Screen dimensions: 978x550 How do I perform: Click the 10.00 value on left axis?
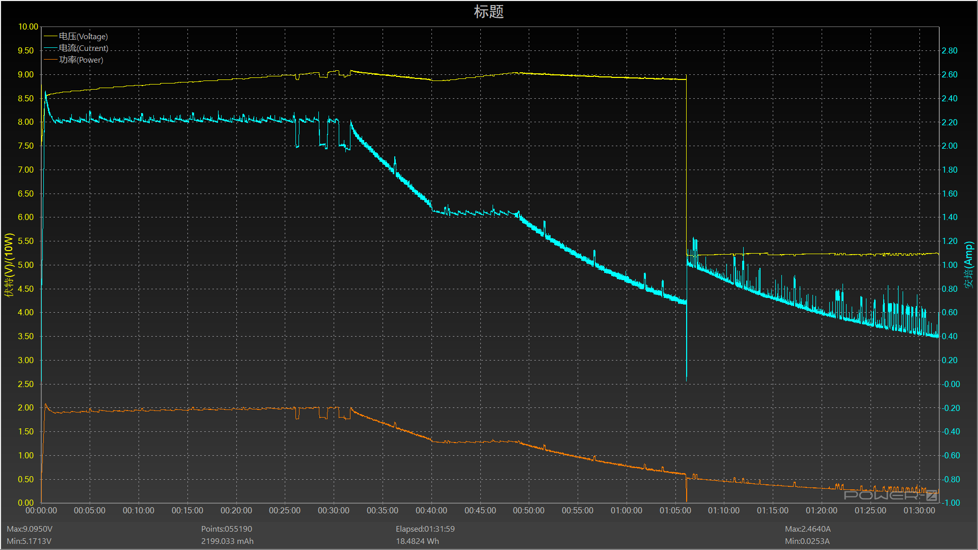pyautogui.click(x=28, y=26)
